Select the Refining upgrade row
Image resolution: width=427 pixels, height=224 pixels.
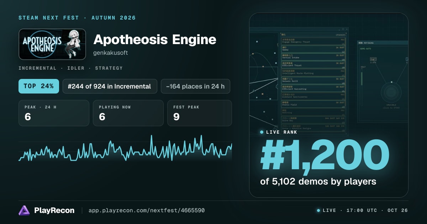pos(313,112)
